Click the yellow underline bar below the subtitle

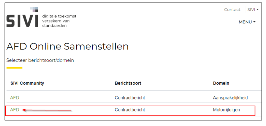tap(14, 68)
